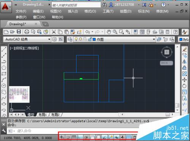Toggle the layer on/off lightbulb
The image size is (190, 141).
click(x=76, y=39)
